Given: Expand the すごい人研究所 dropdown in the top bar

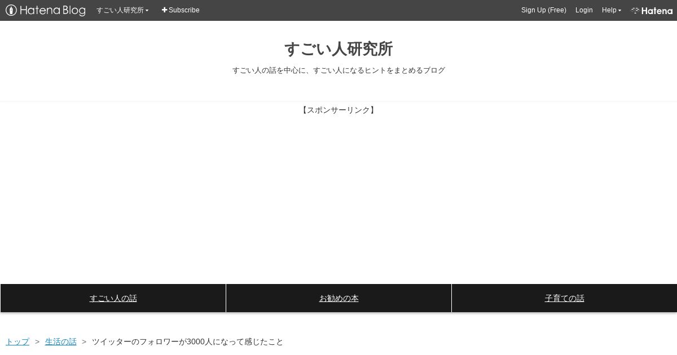Looking at the screenshot, I should pyautogui.click(x=122, y=10).
